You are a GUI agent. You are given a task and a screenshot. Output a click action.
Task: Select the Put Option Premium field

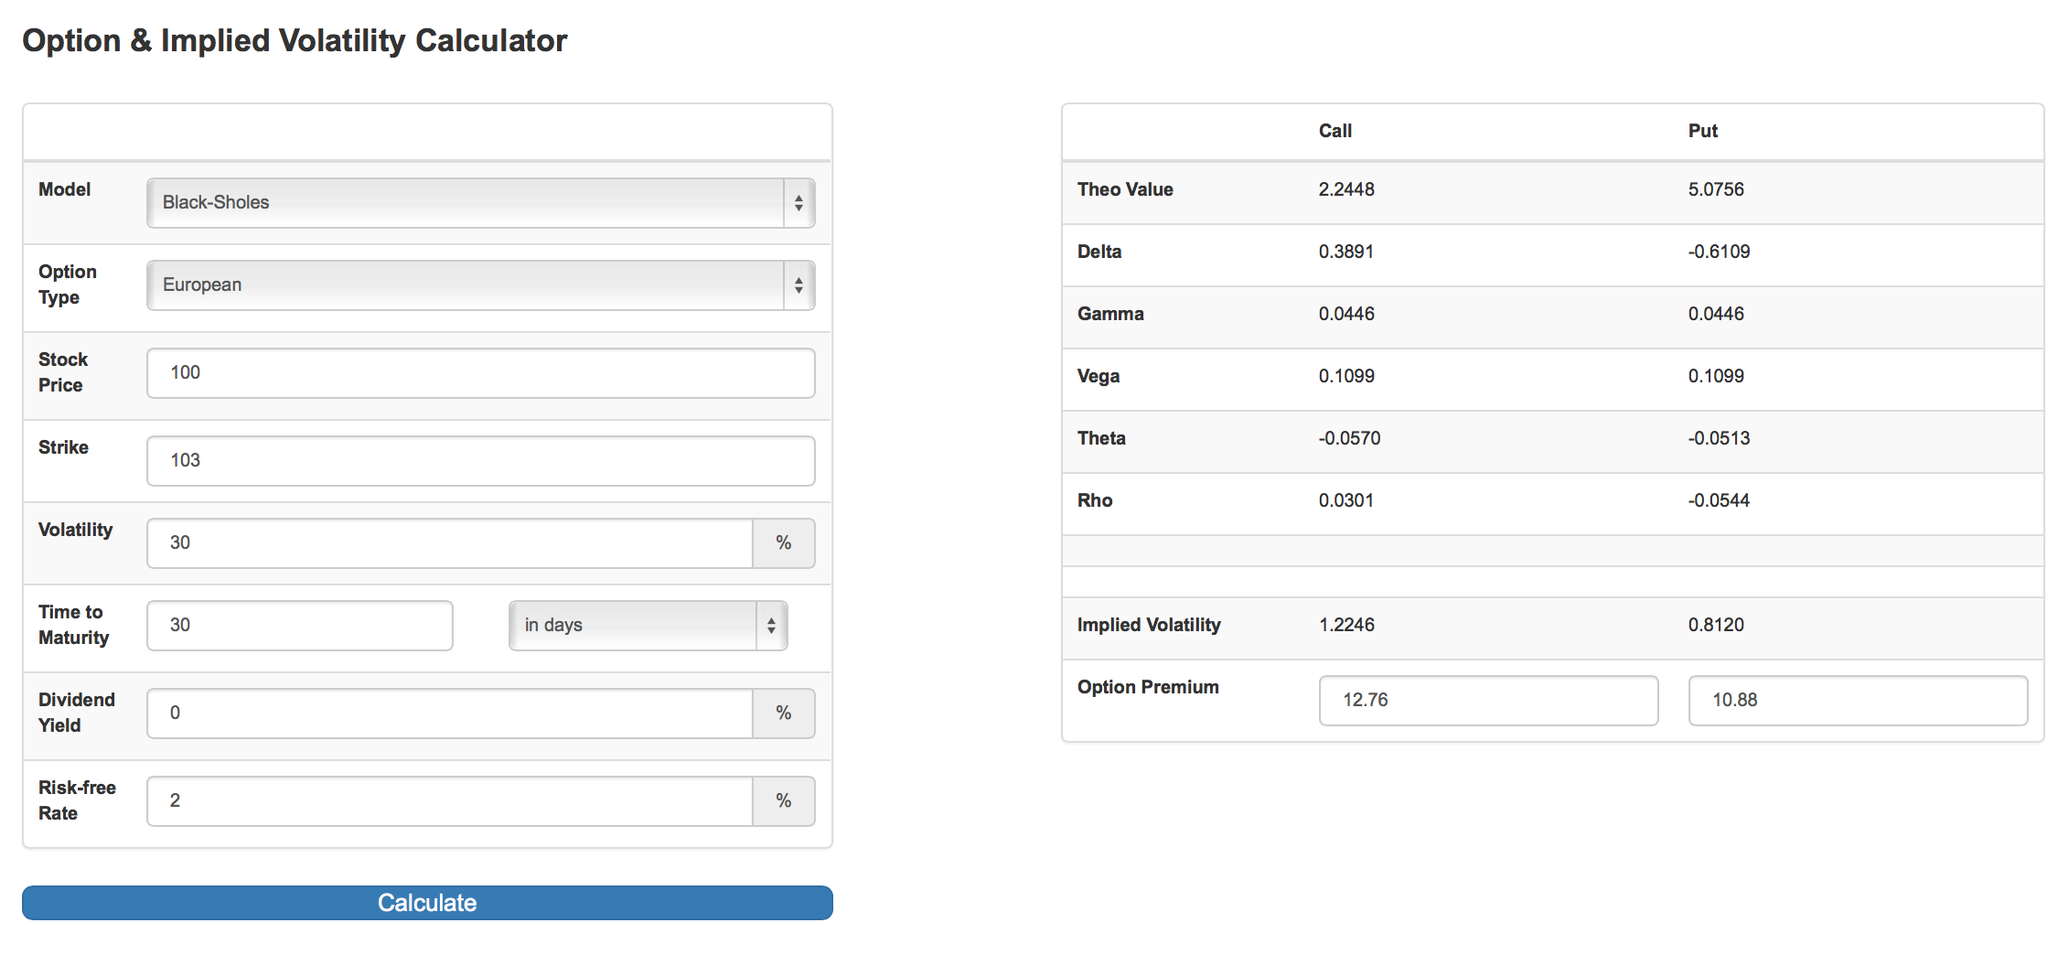click(x=1857, y=700)
